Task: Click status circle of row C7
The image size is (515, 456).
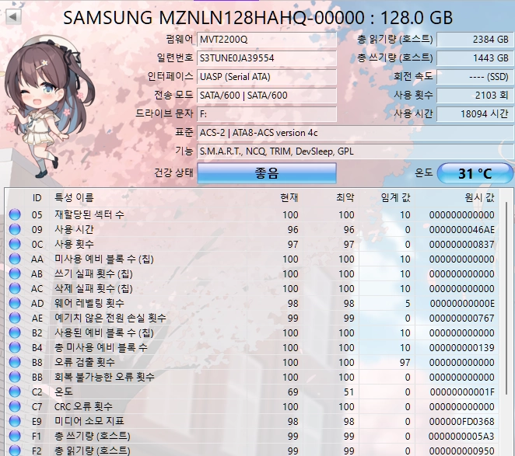Action: coord(15,406)
